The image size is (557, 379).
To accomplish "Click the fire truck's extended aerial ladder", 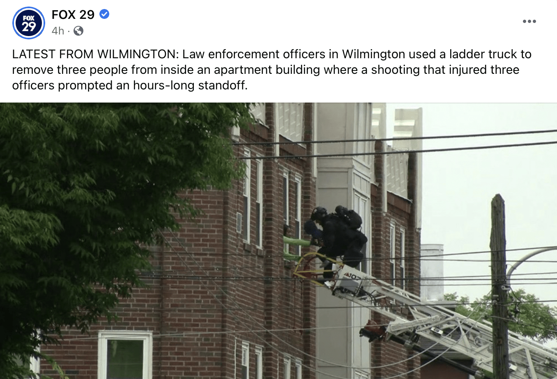I will [x=431, y=320].
